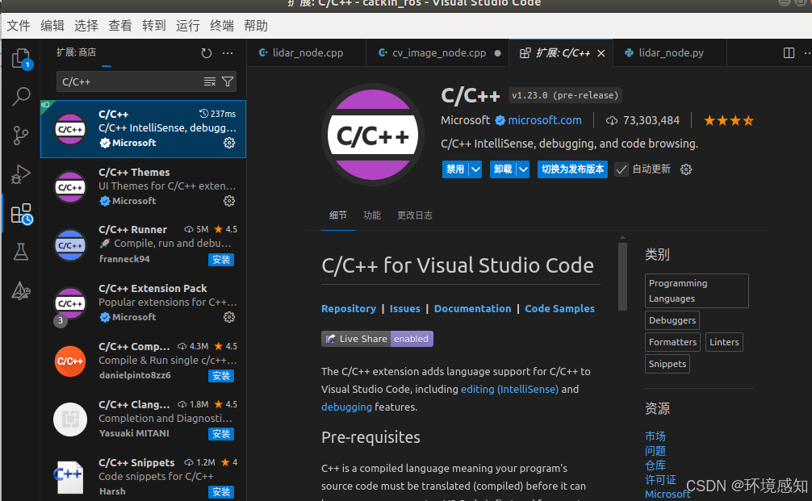Open the Testing flask view
The height and width of the screenshot is (501, 812).
[x=21, y=252]
